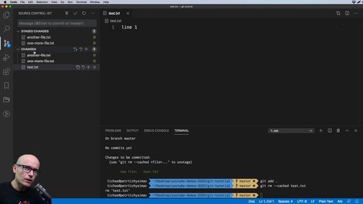Image resolution: width=363 pixels, height=204 pixels.
Task: Click the terminal prompt input area
Action: (x=261, y=195)
